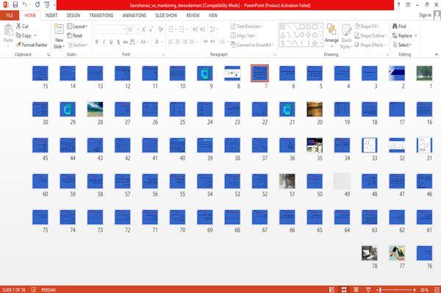Switch to the INSERT tab
Viewport: 441px width, 293px height.
click(51, 15)
